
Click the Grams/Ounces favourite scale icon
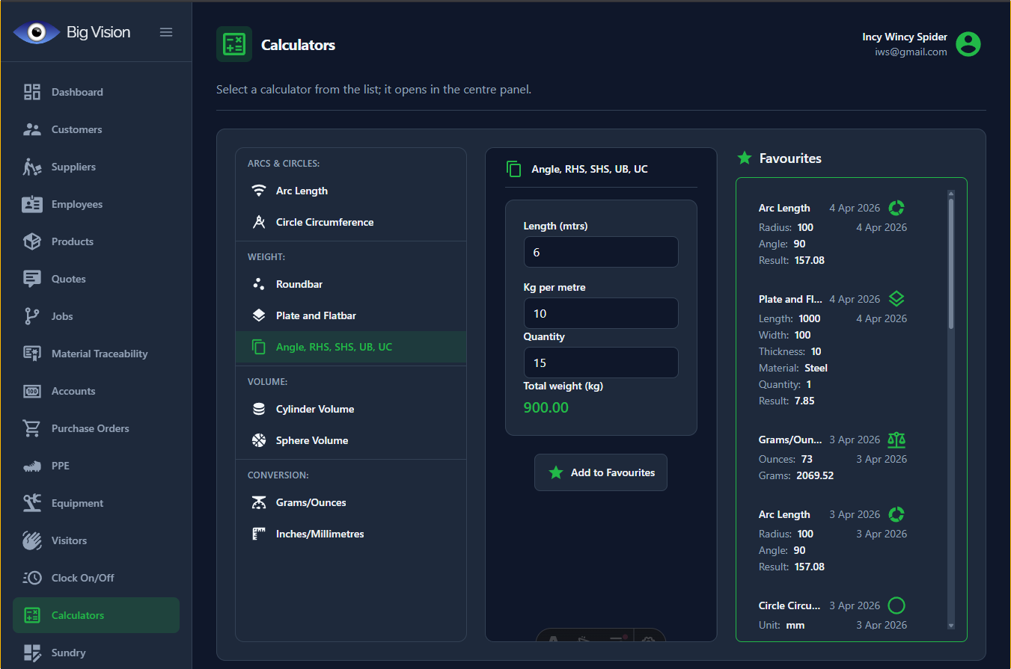pyautogui.click(x=897, y=440)
